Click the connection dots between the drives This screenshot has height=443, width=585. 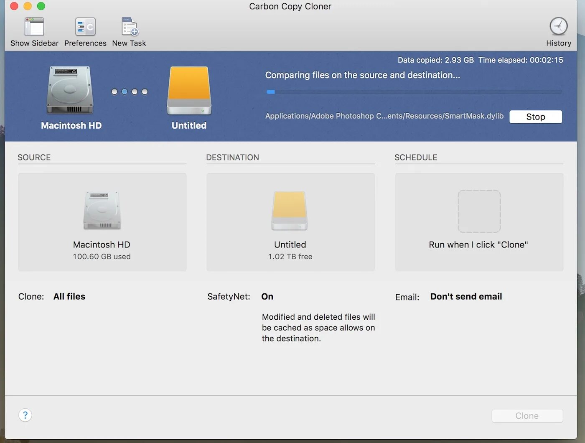coord(129,92)
